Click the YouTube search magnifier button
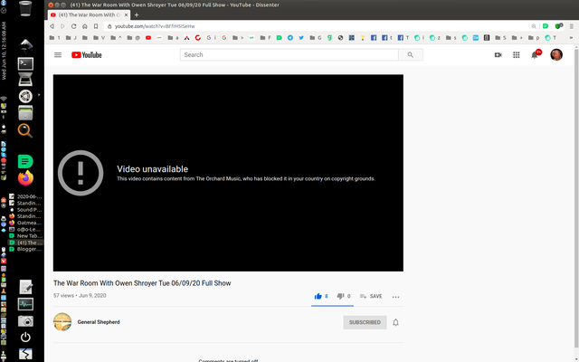 point(410,55)
